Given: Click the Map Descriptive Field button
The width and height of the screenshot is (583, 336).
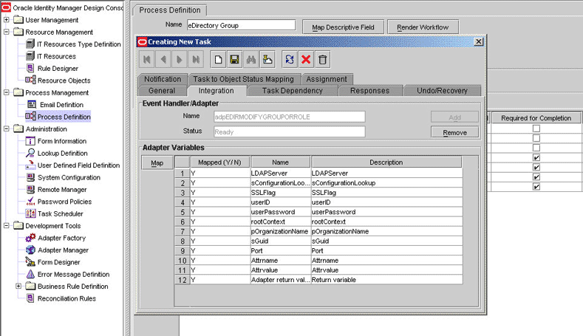Looking at the screenshot, I should (x=343, y=27).
